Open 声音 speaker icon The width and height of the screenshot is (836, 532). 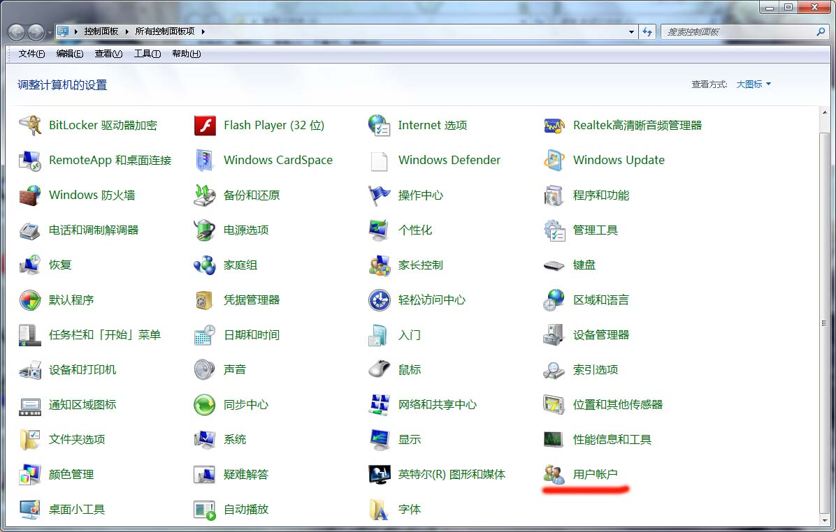click(205, 369)
